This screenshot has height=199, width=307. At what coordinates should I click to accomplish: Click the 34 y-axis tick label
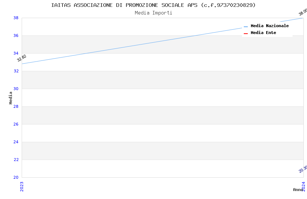click(16, 53)
